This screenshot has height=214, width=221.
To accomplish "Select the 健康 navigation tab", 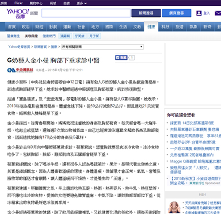I will coord(151,27).
